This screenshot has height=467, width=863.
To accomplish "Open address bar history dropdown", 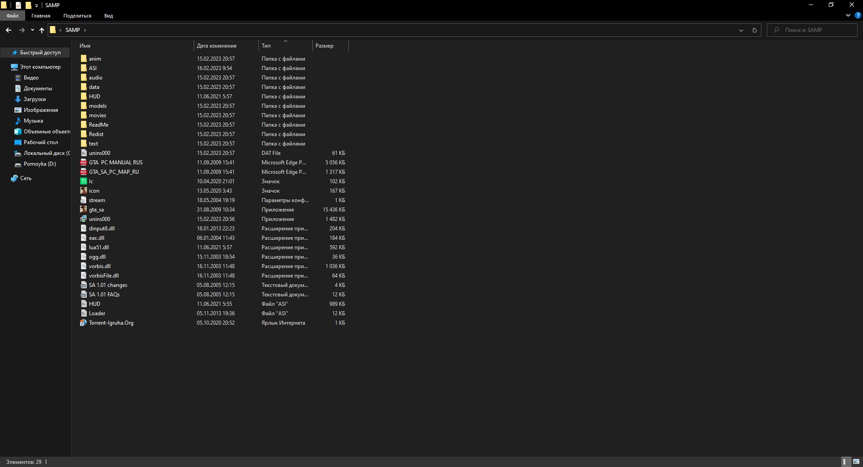I will (741, 30).
